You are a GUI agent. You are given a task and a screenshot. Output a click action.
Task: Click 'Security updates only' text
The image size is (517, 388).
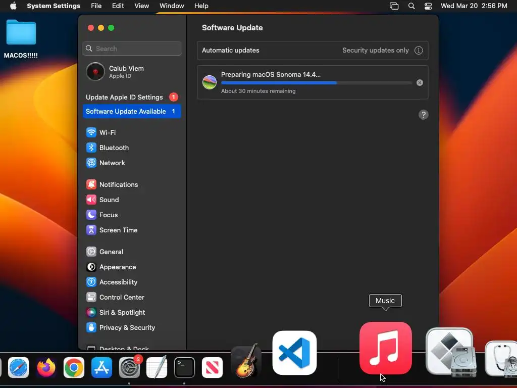click(x=376, y=51)
